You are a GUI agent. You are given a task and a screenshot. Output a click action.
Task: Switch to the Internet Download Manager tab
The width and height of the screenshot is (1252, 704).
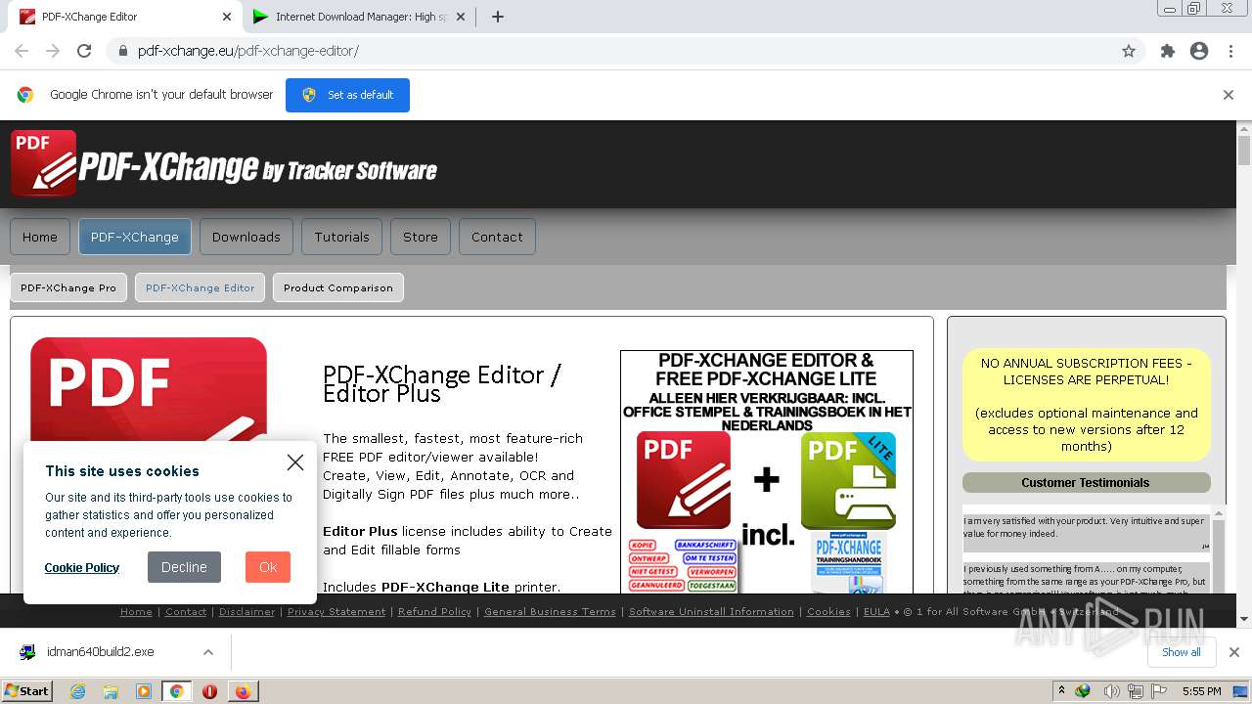pos(358,17)
